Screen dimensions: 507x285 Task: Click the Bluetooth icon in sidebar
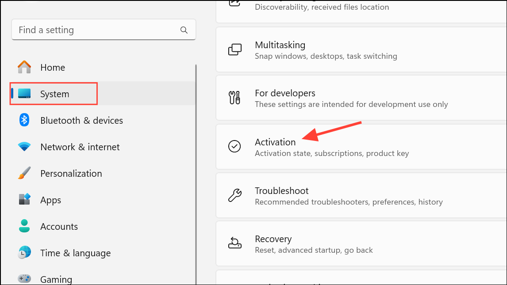click(x=24, y=120)
